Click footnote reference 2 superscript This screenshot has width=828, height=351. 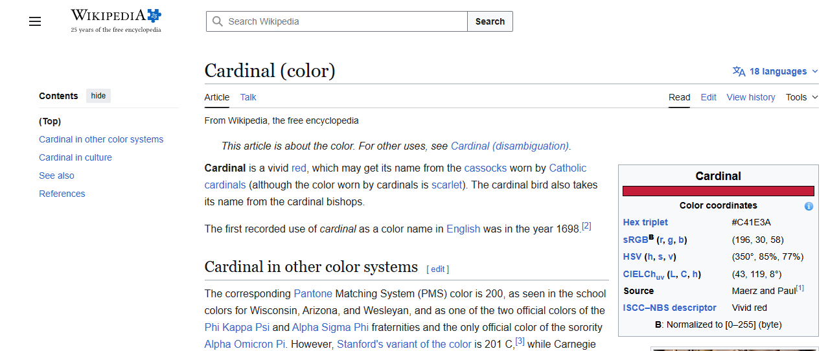coord(586,226)
